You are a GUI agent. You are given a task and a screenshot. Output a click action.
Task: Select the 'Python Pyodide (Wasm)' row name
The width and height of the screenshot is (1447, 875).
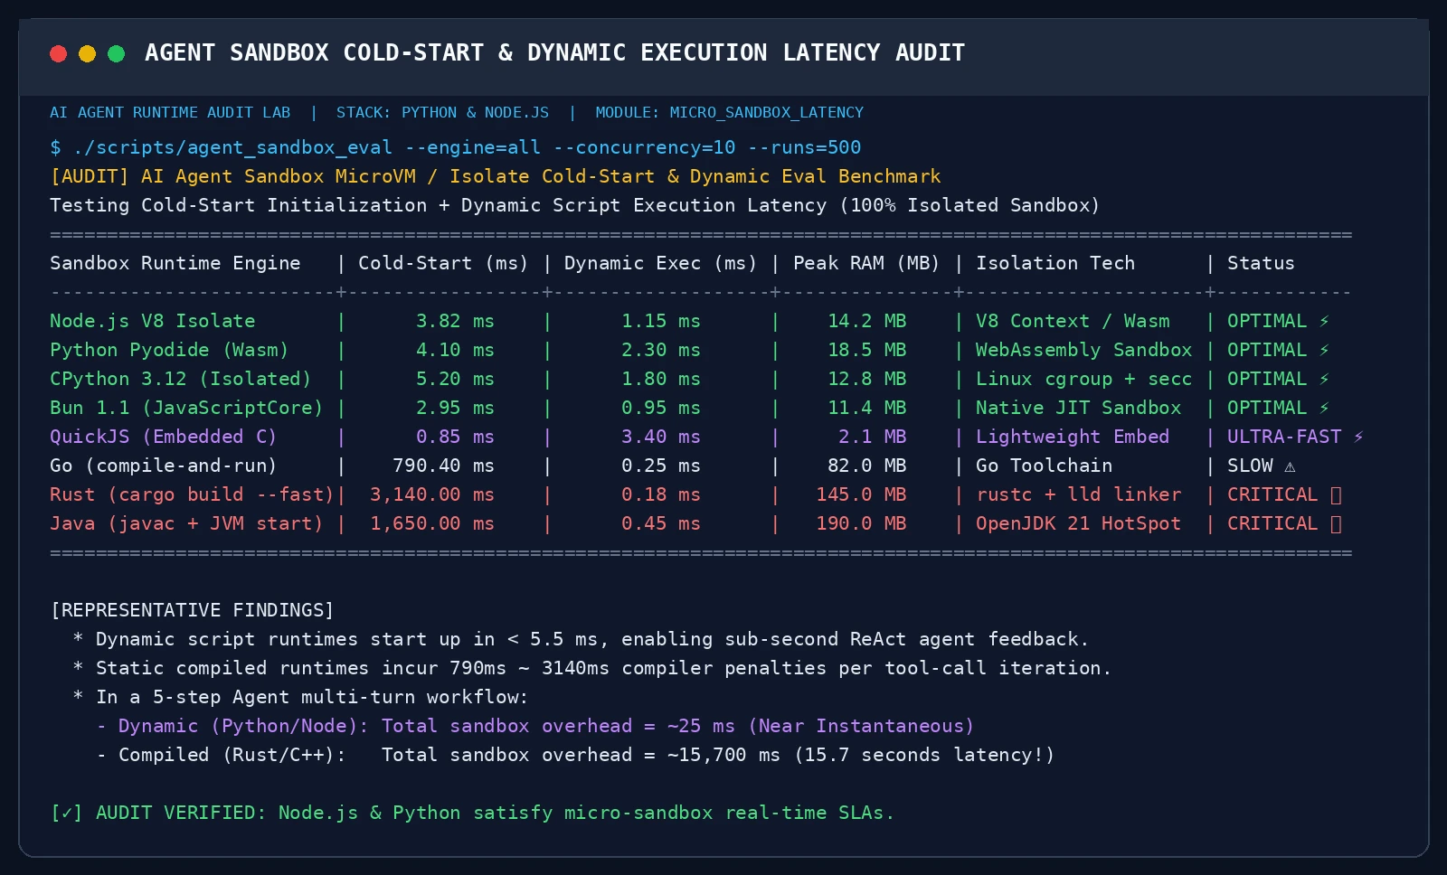tap(169, 350)
